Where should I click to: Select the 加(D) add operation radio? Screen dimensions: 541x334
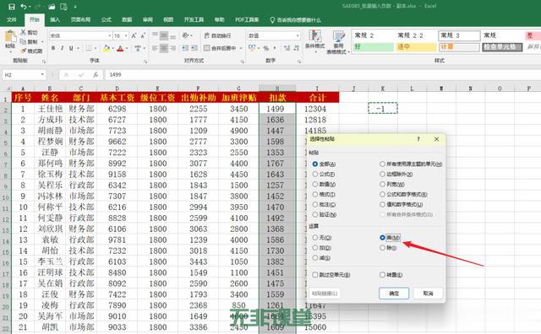tap(315, 248)
